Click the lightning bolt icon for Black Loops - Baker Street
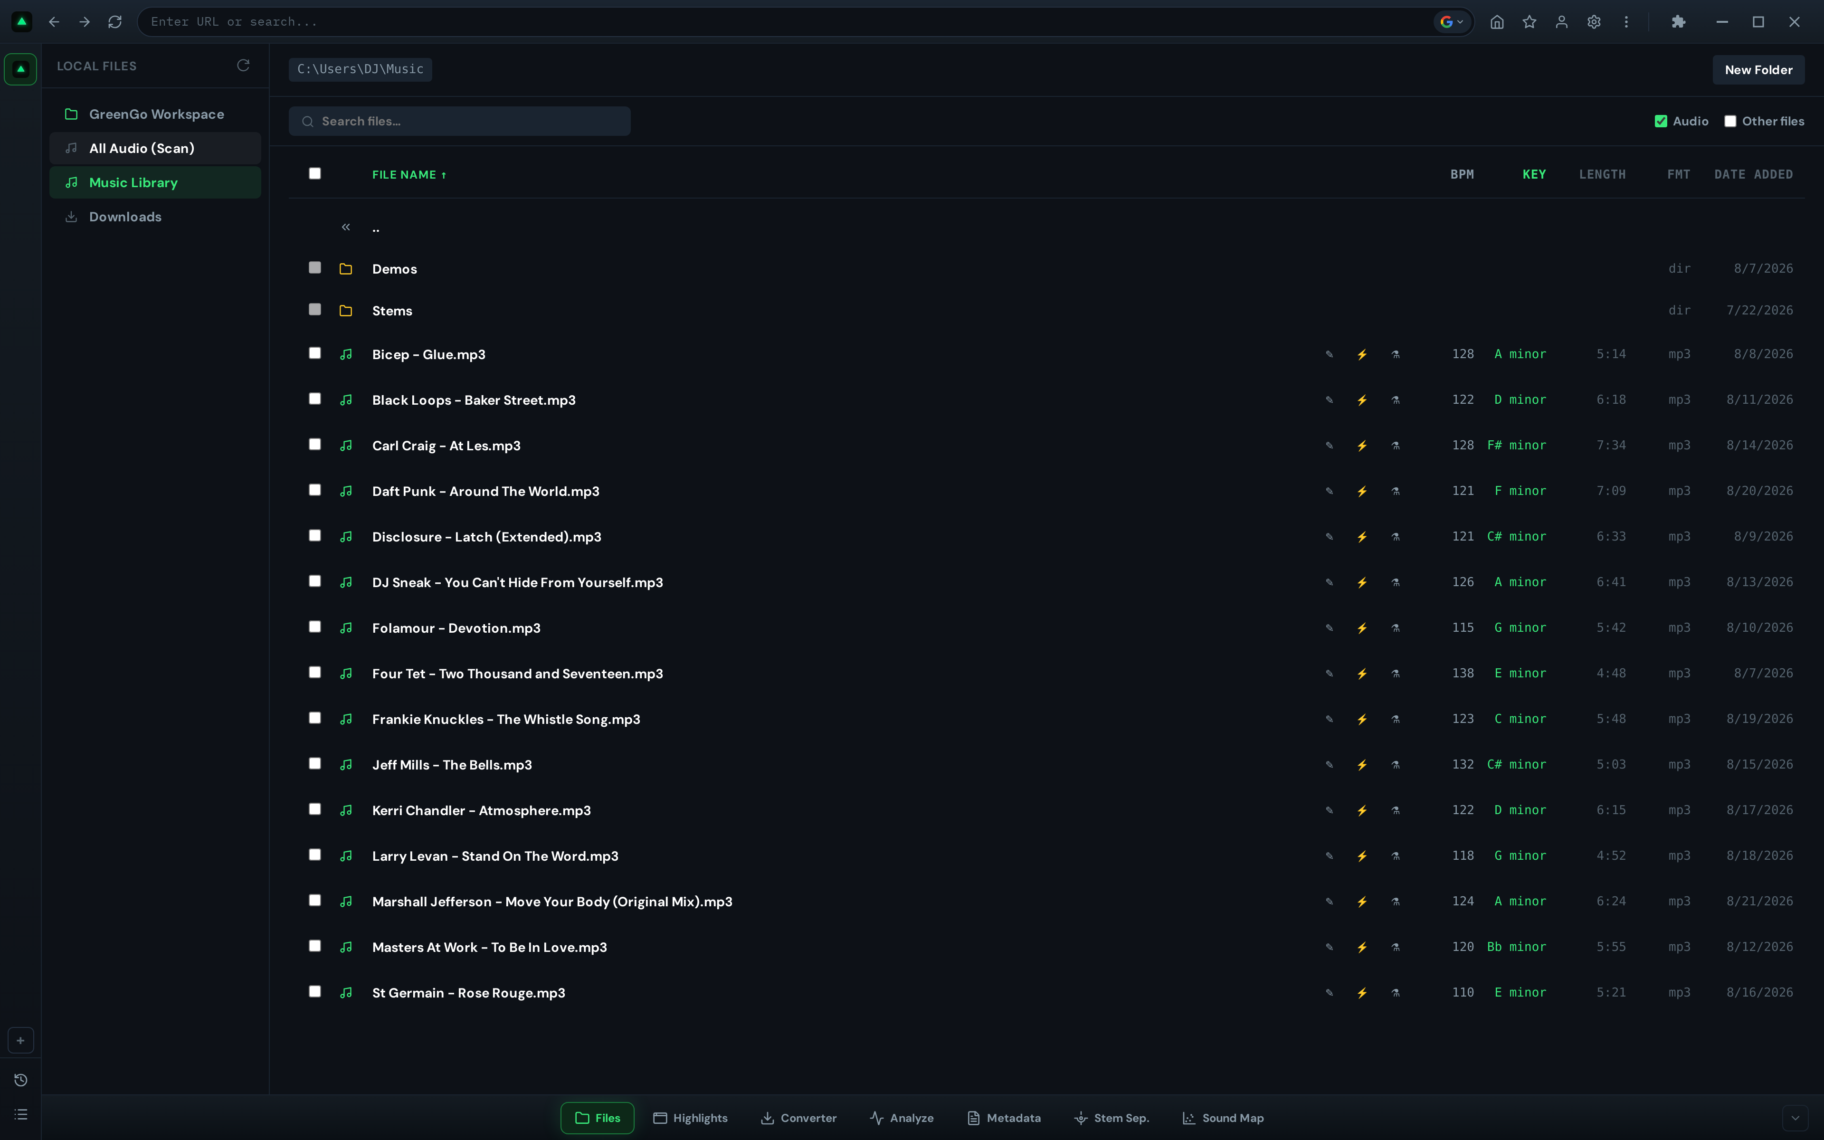 click(x=1362, y=400)
